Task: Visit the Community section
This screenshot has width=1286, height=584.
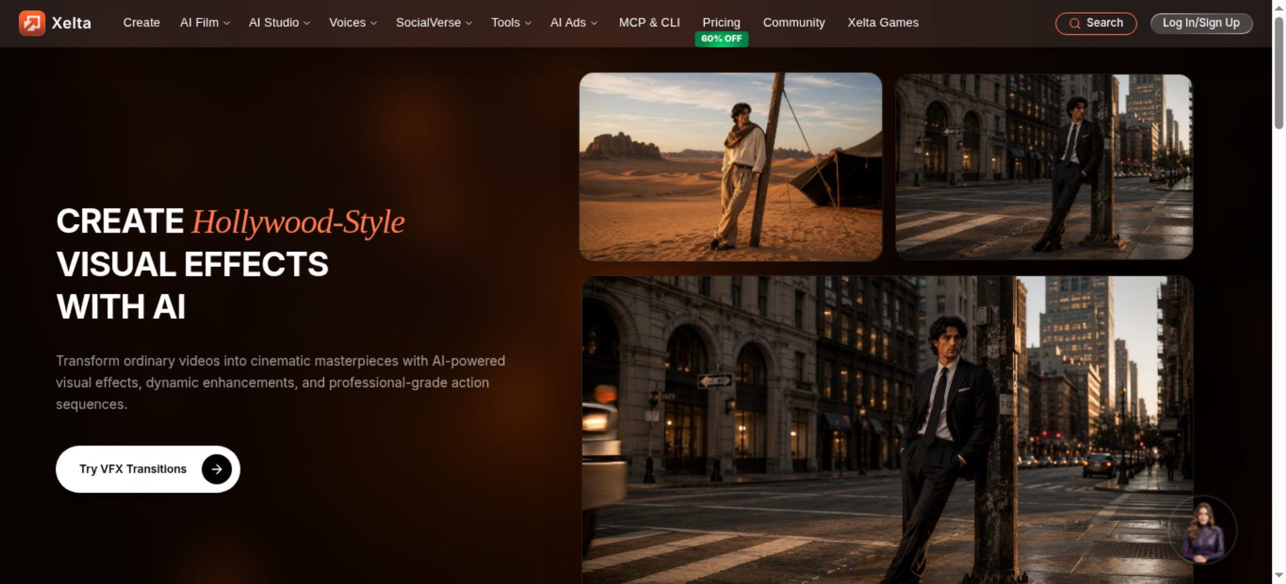Action: pos(794,23)
